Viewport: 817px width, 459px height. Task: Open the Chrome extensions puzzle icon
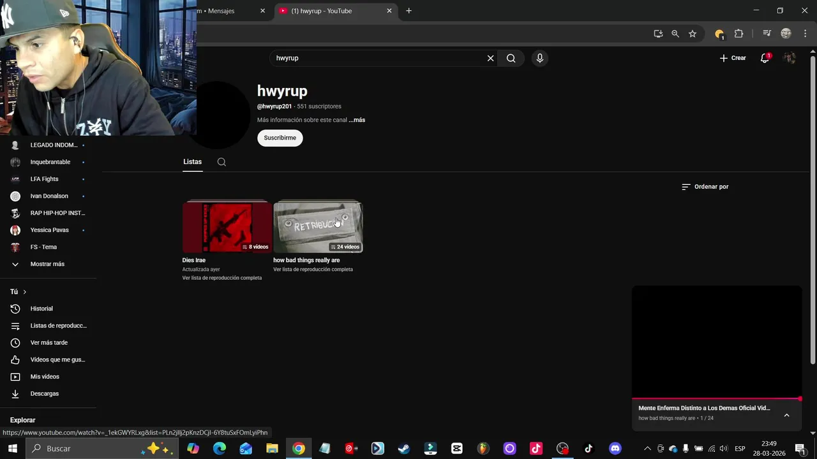click(739, 34)
